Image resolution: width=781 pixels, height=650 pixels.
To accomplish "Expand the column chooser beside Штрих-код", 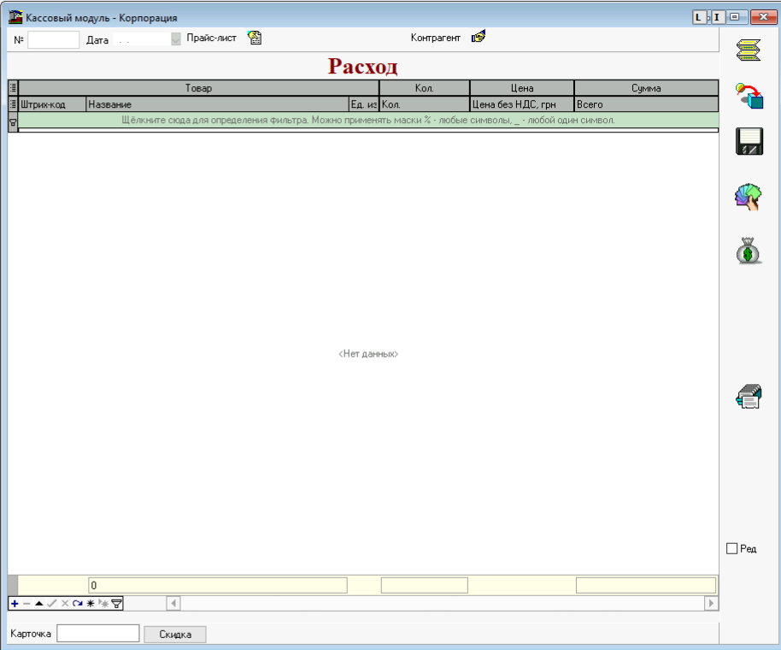I will point(13,104).
